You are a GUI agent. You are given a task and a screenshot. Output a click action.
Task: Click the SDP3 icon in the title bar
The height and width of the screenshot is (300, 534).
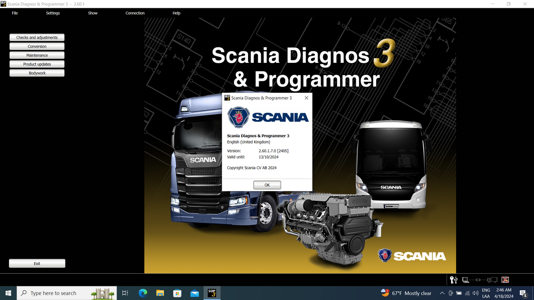pyautogui.click(x=3, y=4)
